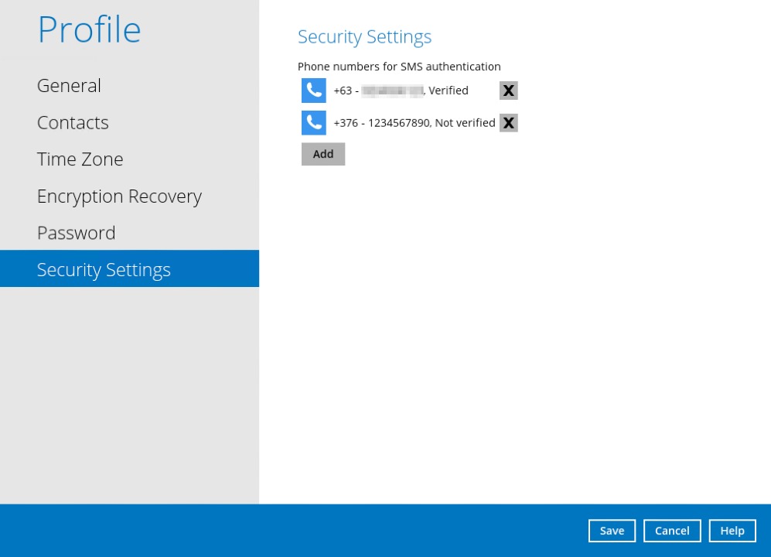Click the Security Settings heading in main panel

coord(364,37)
